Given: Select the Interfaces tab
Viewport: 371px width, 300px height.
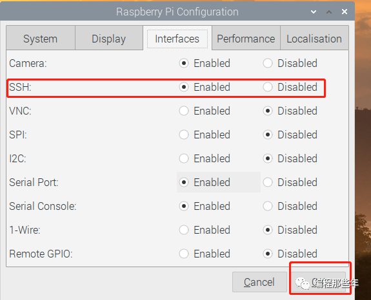Looking at the screenshot, I should pyautogui.click(x=177, y=39).
